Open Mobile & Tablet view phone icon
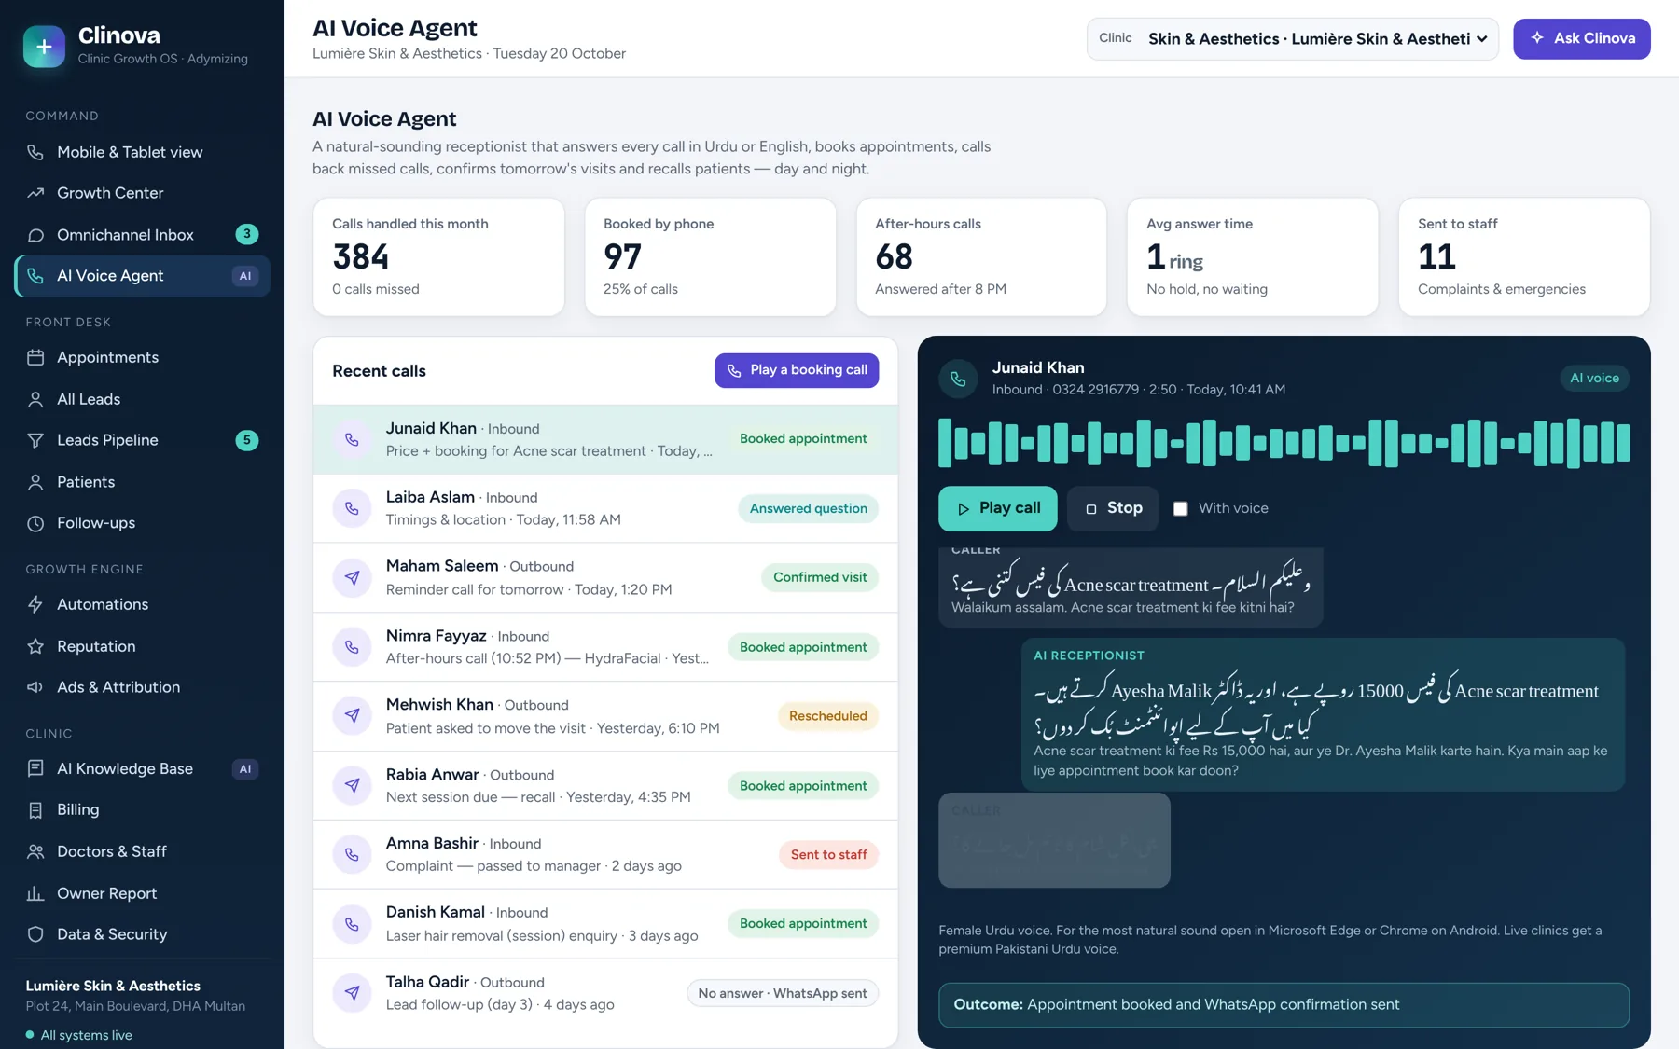Screen dimensions: 1679x1049 coord(35,152)
